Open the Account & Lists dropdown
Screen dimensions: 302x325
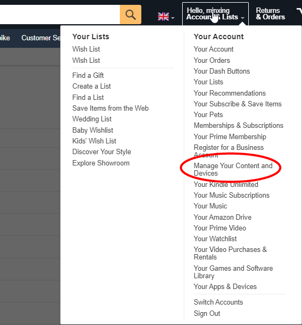click(x=215, y=13)
